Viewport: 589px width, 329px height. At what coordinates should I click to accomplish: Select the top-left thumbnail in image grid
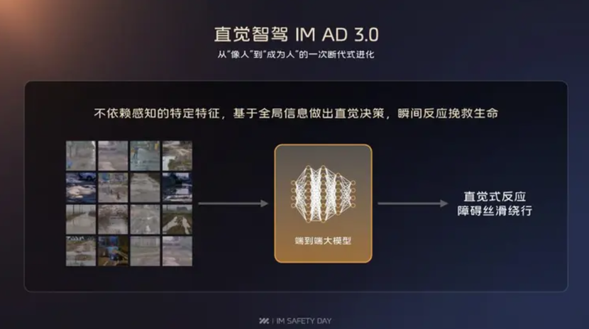click(x=81, y=156)
